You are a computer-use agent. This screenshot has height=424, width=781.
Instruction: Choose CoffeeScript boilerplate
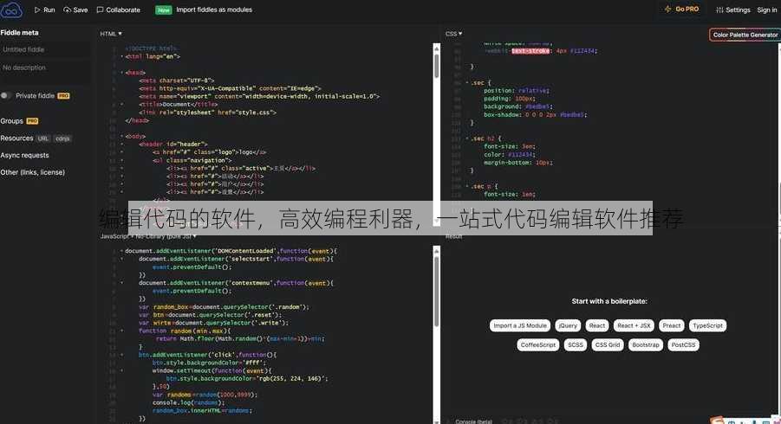tap(538, 345)
